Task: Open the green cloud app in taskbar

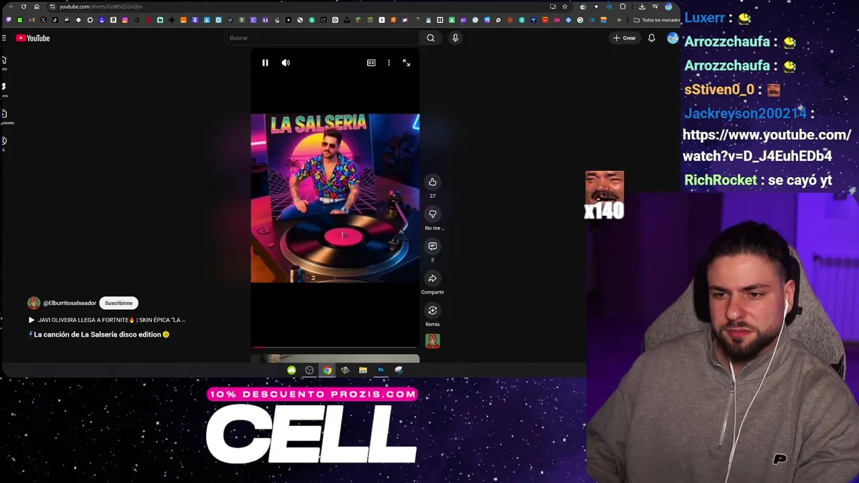Action: 291,370
